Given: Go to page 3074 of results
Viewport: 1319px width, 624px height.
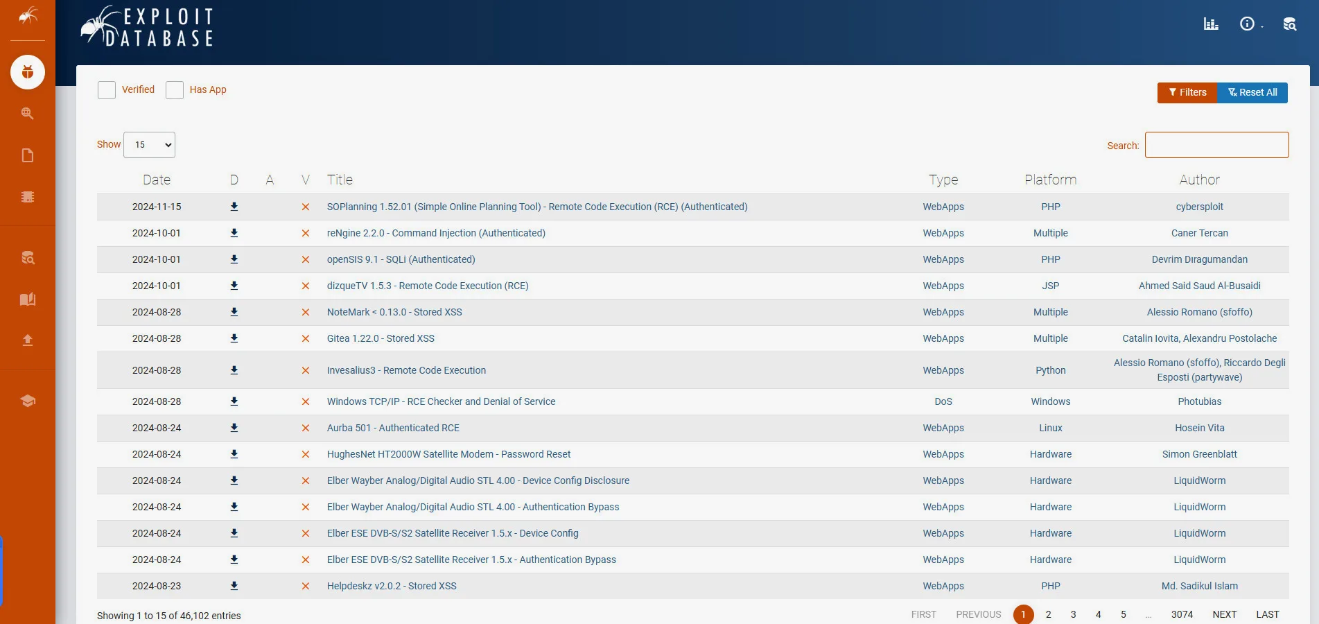Looking at the screenshot, I should 1182,614.
